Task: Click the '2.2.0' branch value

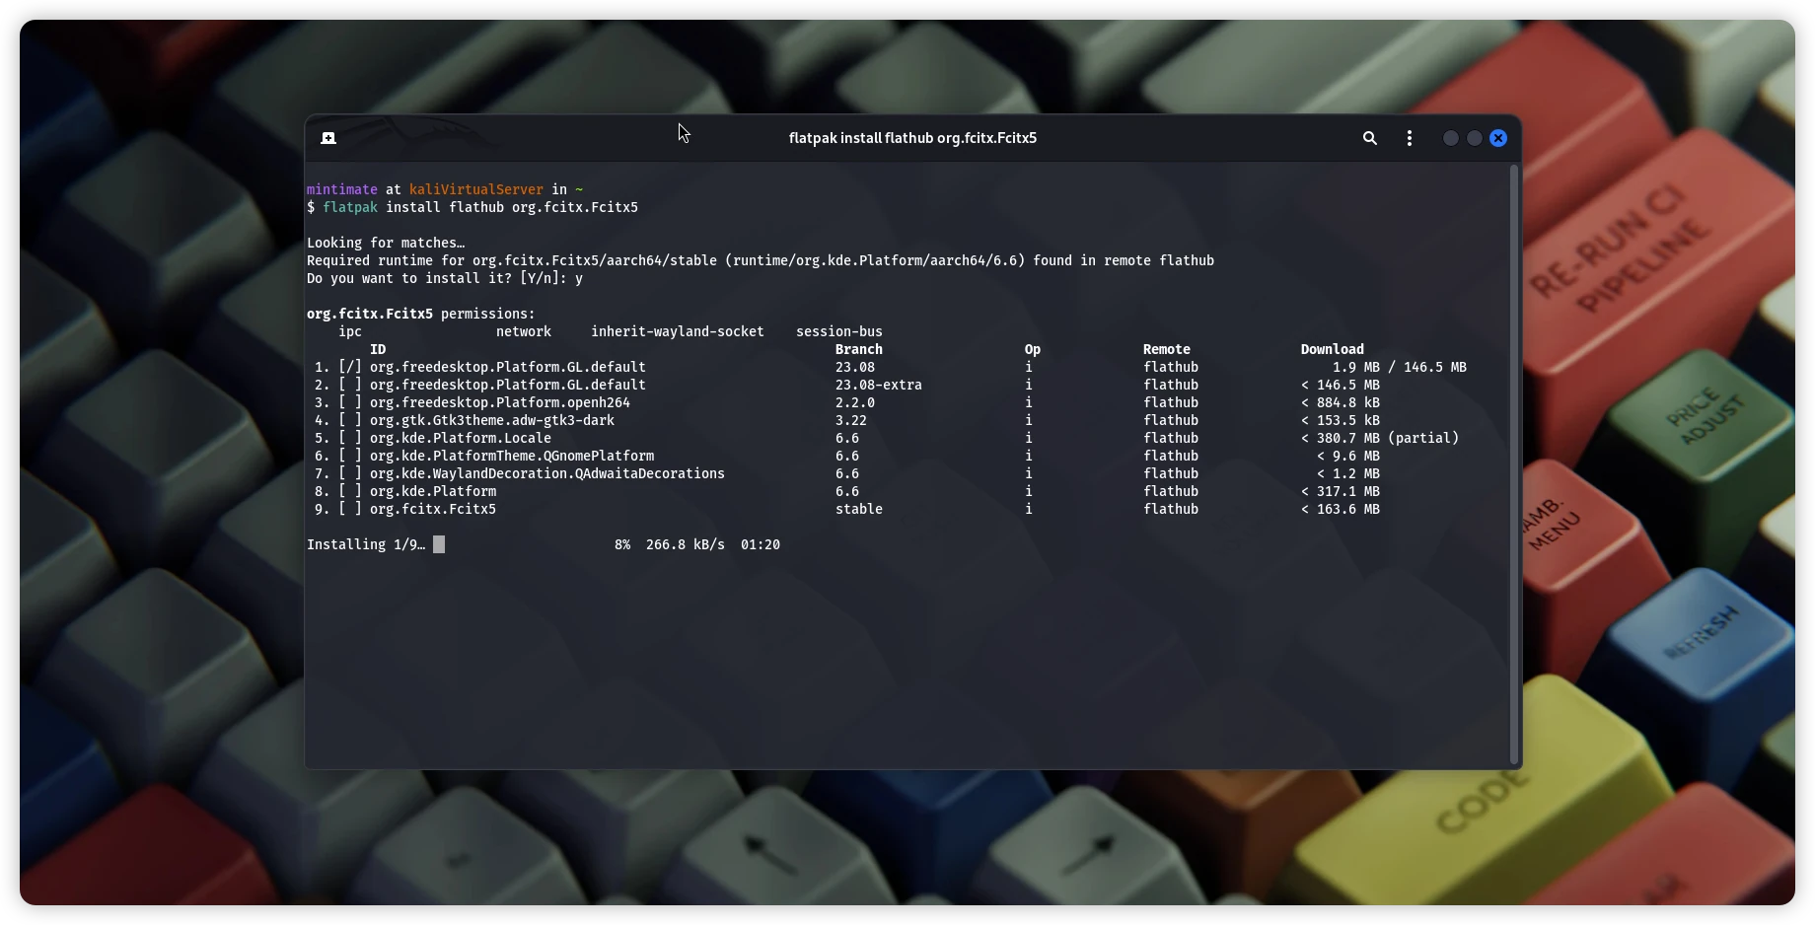Action: pos(855,402)
